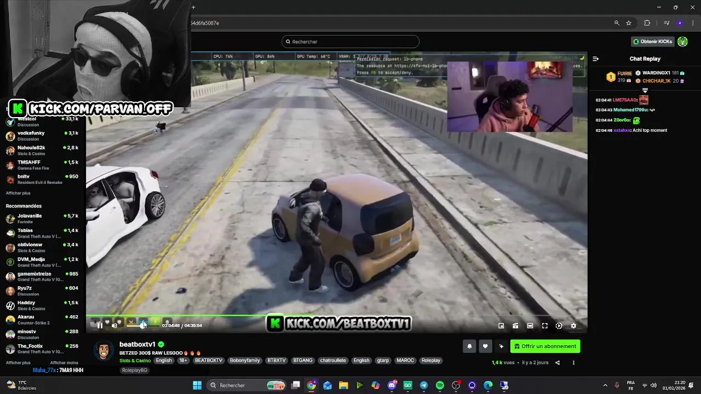Open Chrome profile avatar
The height and width of the screenshot is (394, 701).
[680, 23]
